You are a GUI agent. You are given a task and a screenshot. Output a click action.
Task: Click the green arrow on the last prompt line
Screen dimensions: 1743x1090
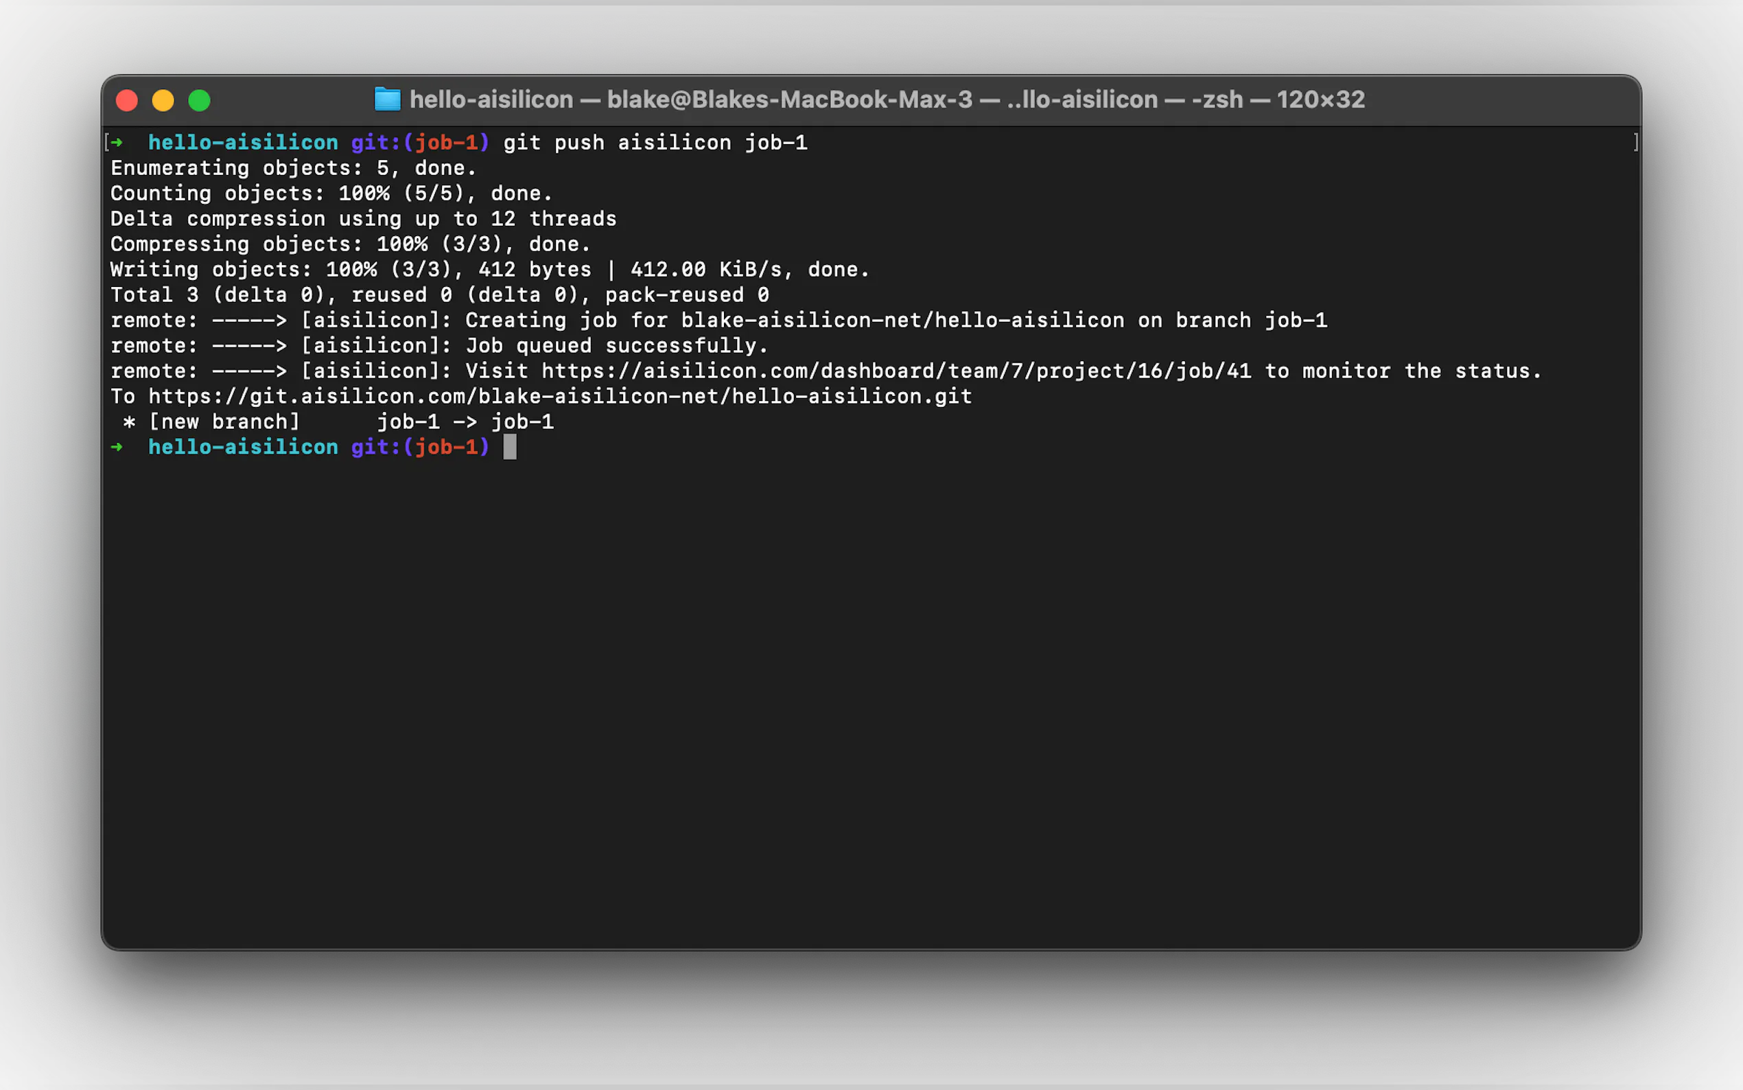(x=117, y=447)
